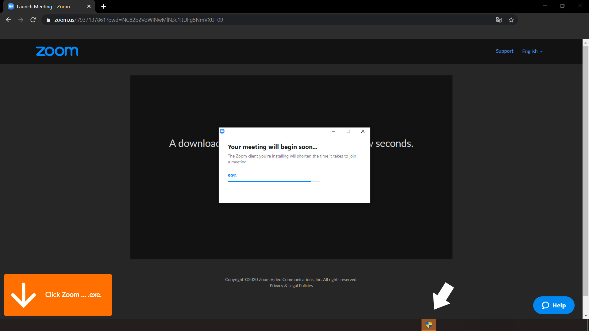Click the vertical page scrollbar thumb

coord(586,171)
